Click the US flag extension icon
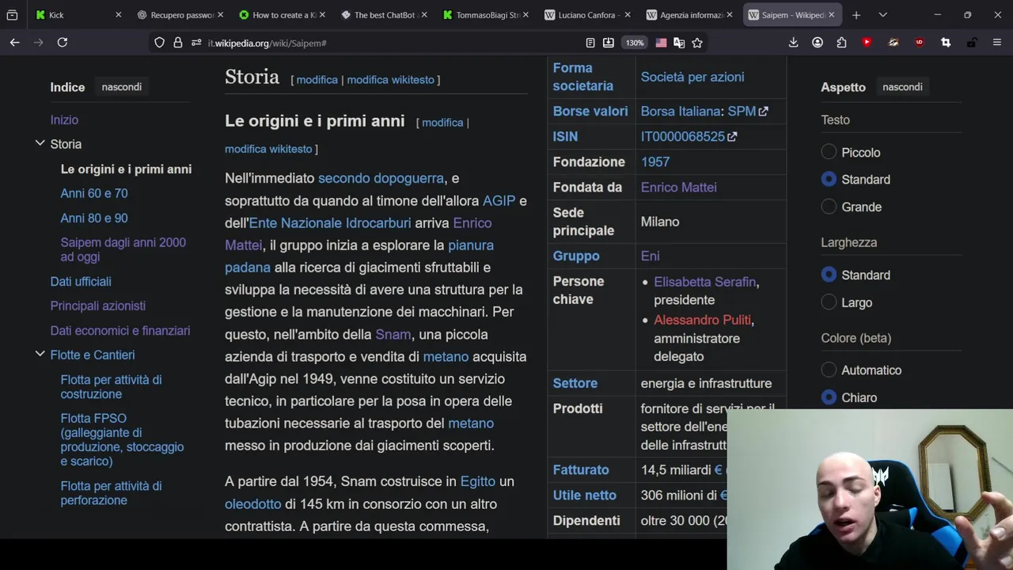This screenshot has height=570, width=1013. coord(661,43)
